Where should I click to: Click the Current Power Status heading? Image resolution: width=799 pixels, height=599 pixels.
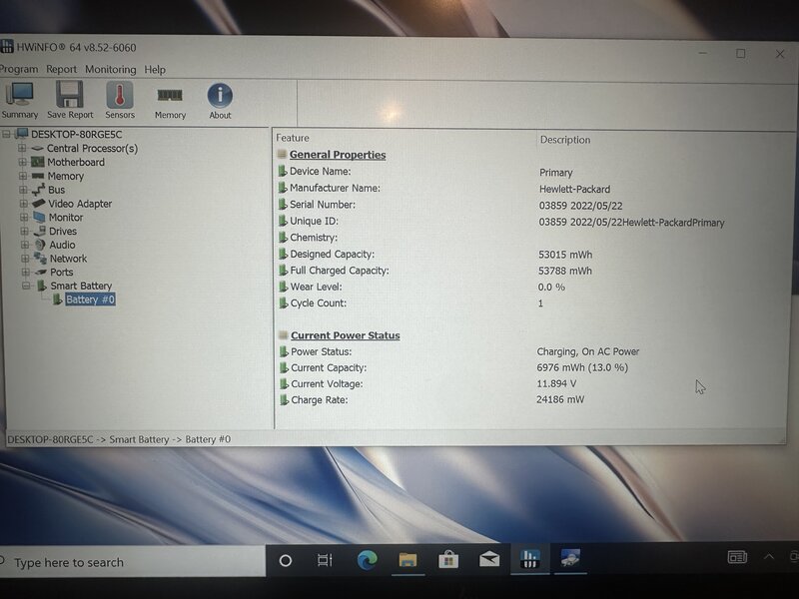[x=345, y=335]
